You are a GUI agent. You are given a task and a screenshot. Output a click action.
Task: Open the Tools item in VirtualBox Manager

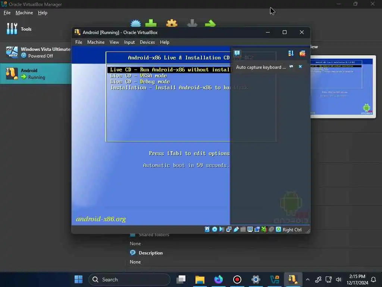[x=35, y=29]
